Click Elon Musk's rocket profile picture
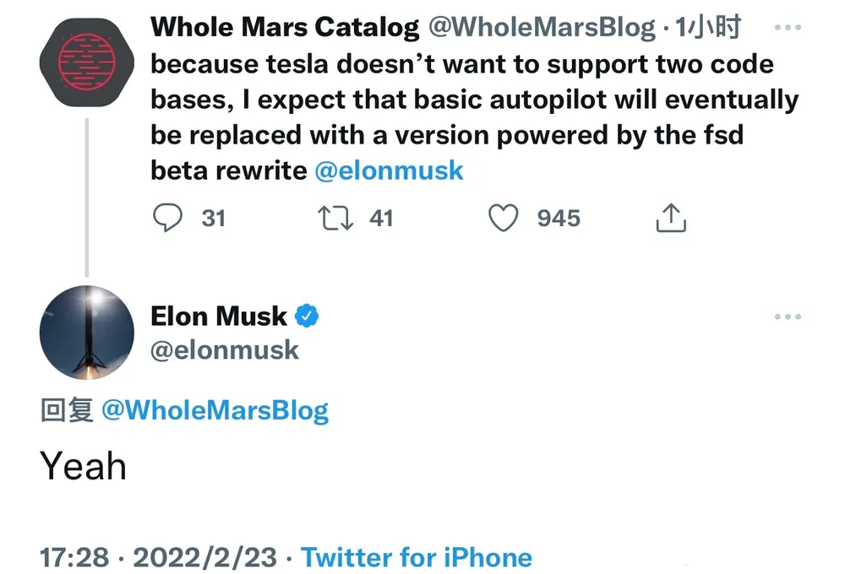The width and height of the screenshot is (845, 574). coord(87,333)
